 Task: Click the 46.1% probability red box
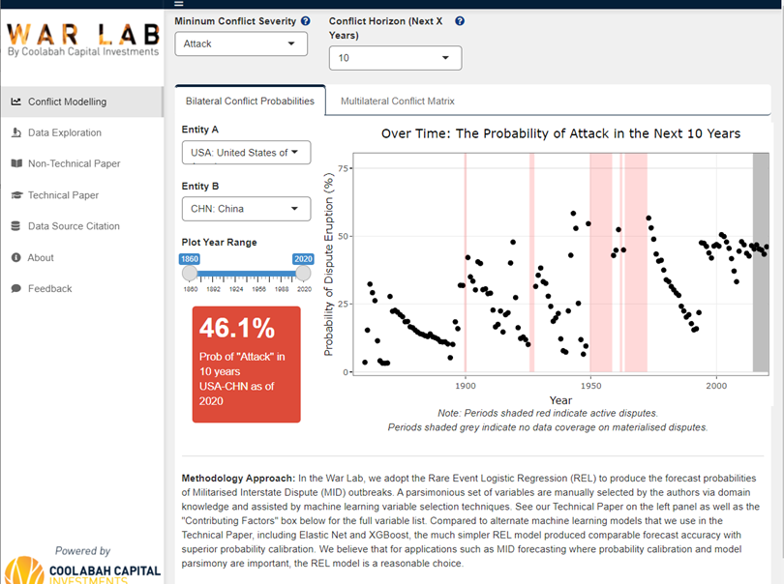pos(246,365)
